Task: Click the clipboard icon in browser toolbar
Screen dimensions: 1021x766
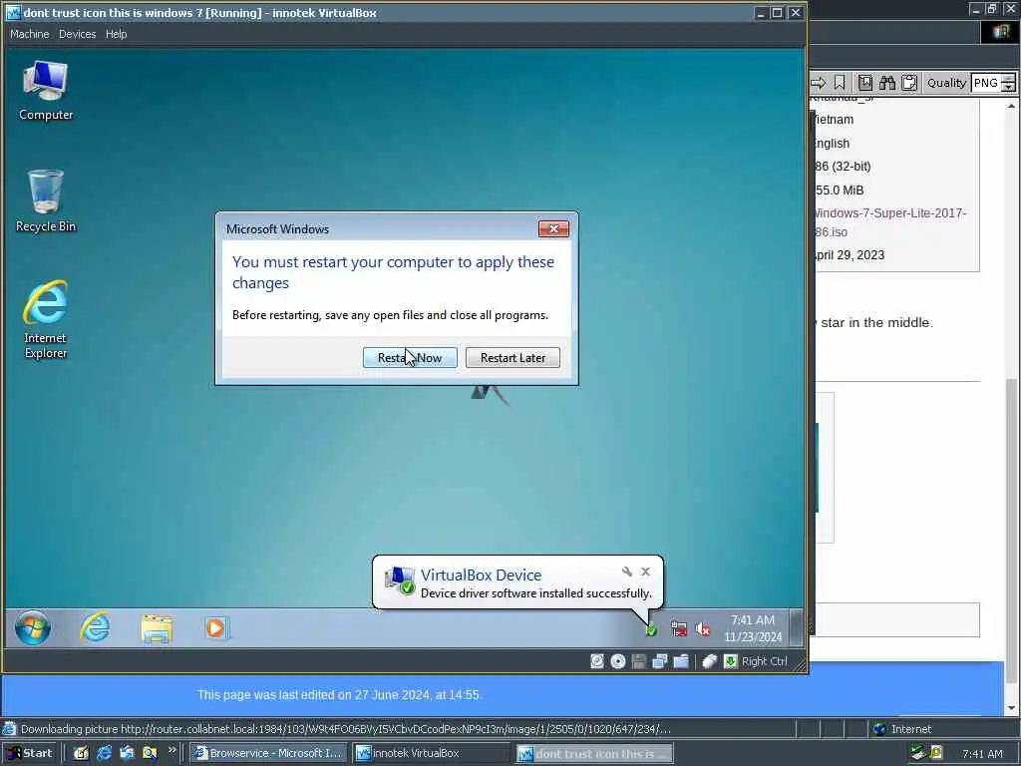Action: click(909, 83)
